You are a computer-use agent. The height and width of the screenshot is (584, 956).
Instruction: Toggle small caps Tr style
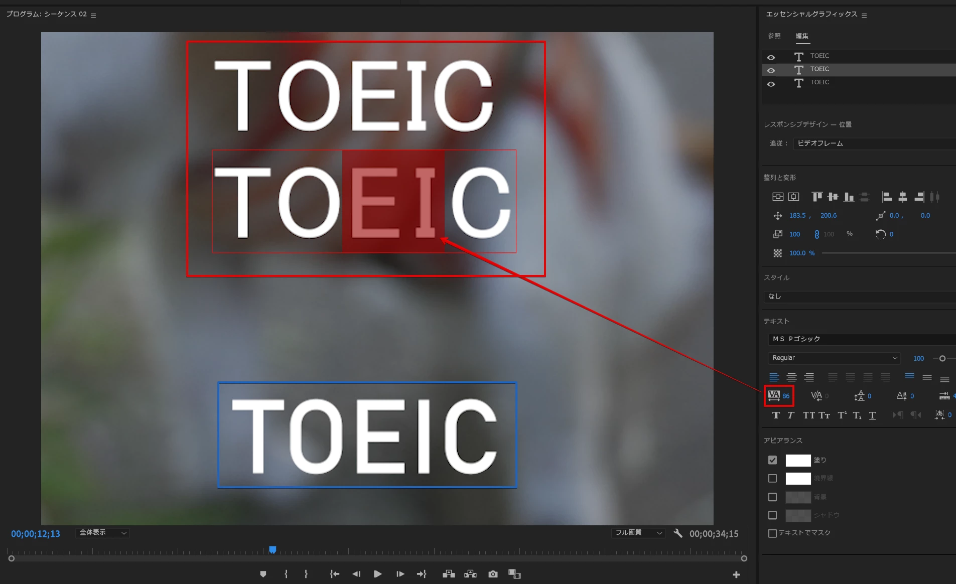[x=824, y=415]
